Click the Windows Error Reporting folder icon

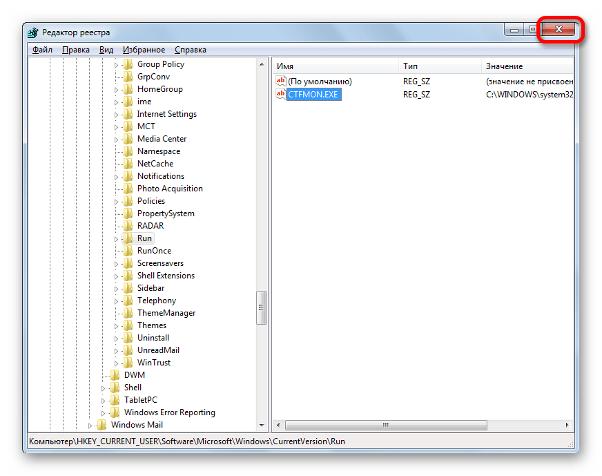click(115, 412)
